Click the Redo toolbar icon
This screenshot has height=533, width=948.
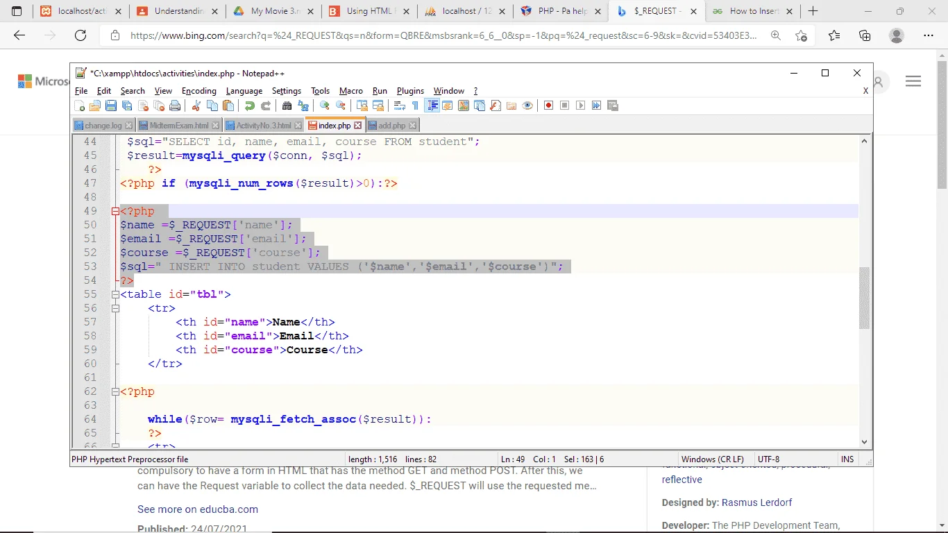pos(266,105)
